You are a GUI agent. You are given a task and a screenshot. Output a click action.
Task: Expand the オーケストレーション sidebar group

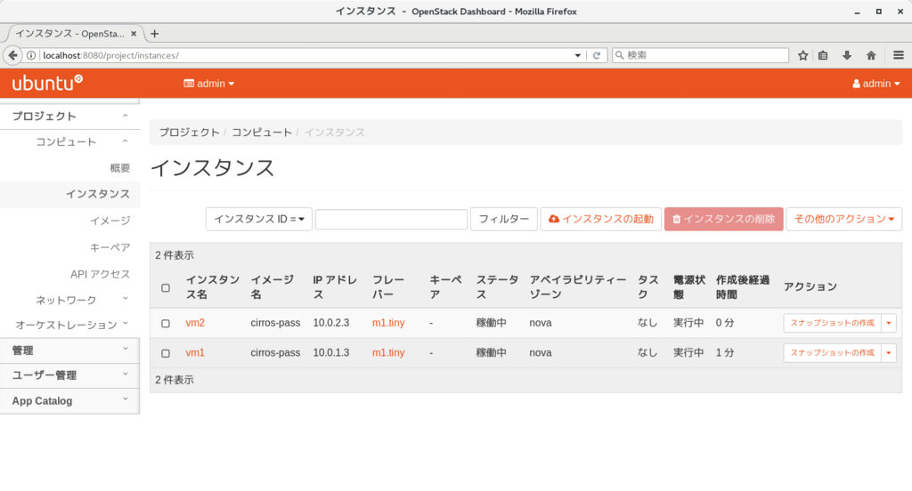pos(71,325)
